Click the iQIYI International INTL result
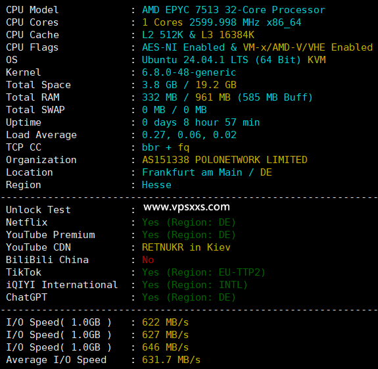Viewport: 378px width, 369px height. [x=195, y=285]
